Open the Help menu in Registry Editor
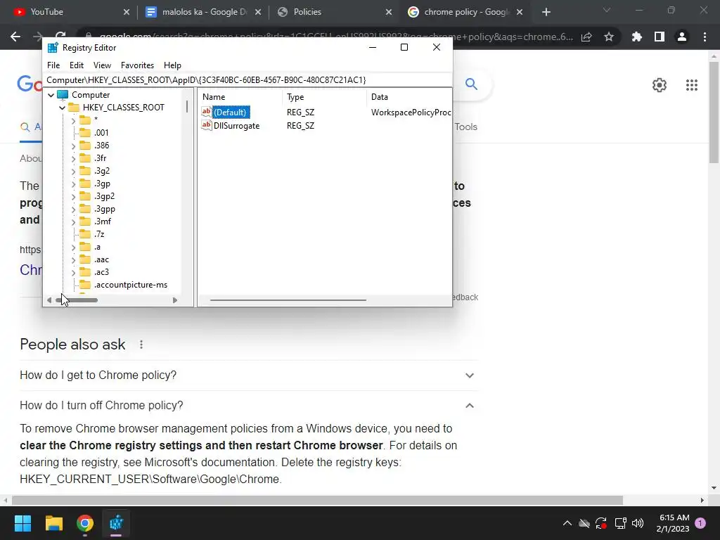This screenshot has height=540, width=720. 172,65
